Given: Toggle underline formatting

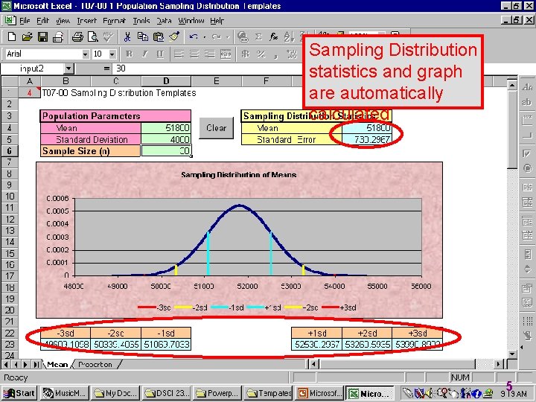Looking at the screenshot, I should coord(159,54).
